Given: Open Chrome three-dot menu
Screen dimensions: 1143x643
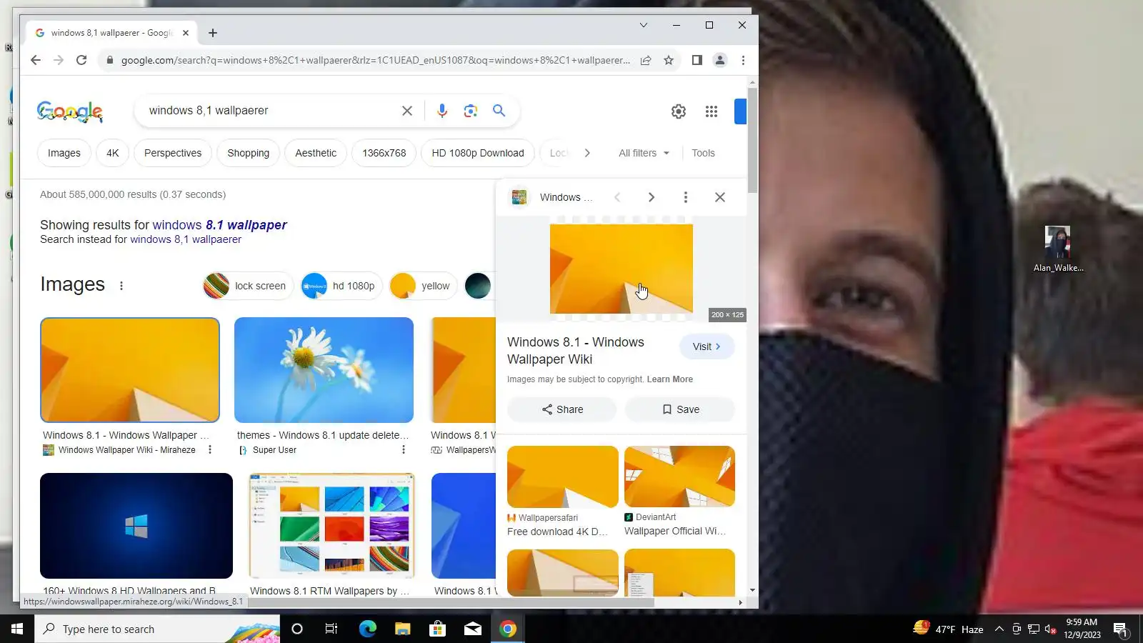Looking at the screenshot, I should (743, 61).
